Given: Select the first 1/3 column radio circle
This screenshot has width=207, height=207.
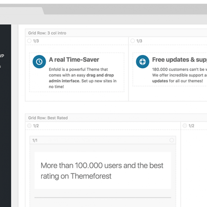Looking at the screenshot, I should coord(29,41).
